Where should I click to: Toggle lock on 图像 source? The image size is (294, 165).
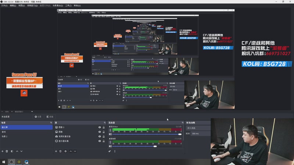[x=104, y=132]
